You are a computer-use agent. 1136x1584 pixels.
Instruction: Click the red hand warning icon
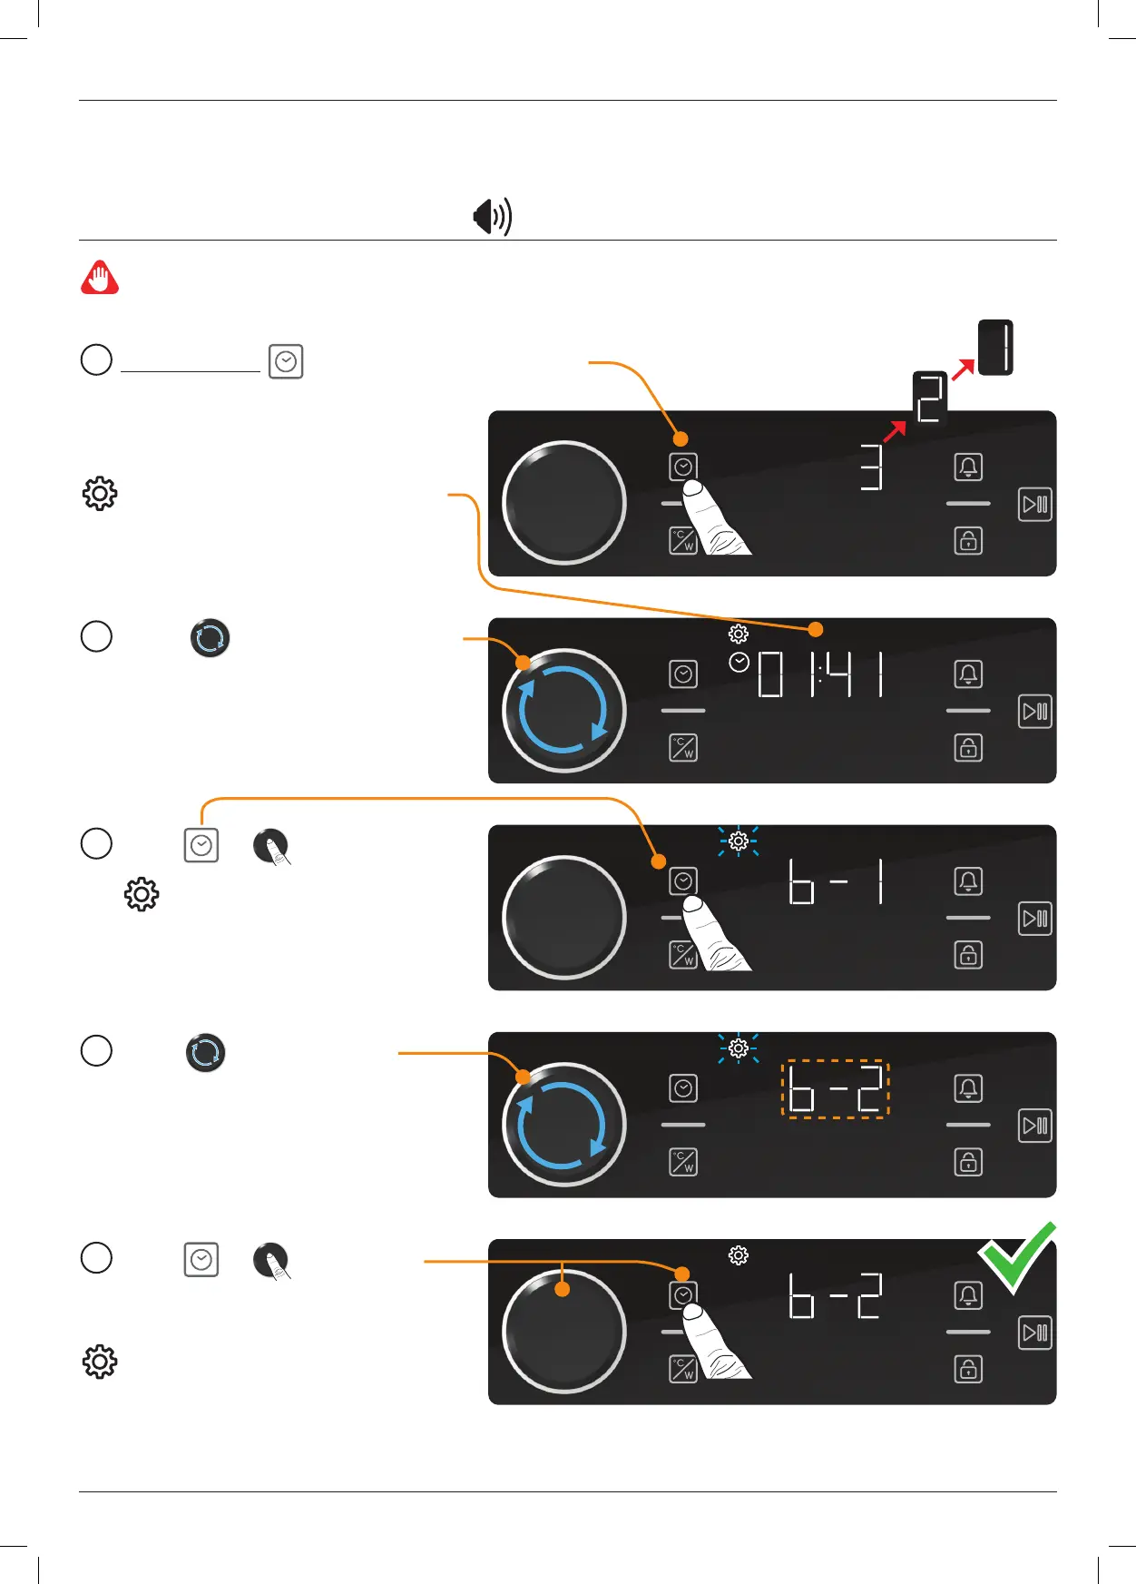(x=100, y=278)
